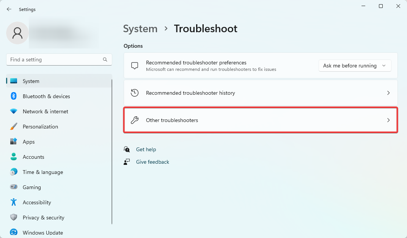407x238 pixels.
Task: Click the Gaming controller icon
Action: [14, 187]
